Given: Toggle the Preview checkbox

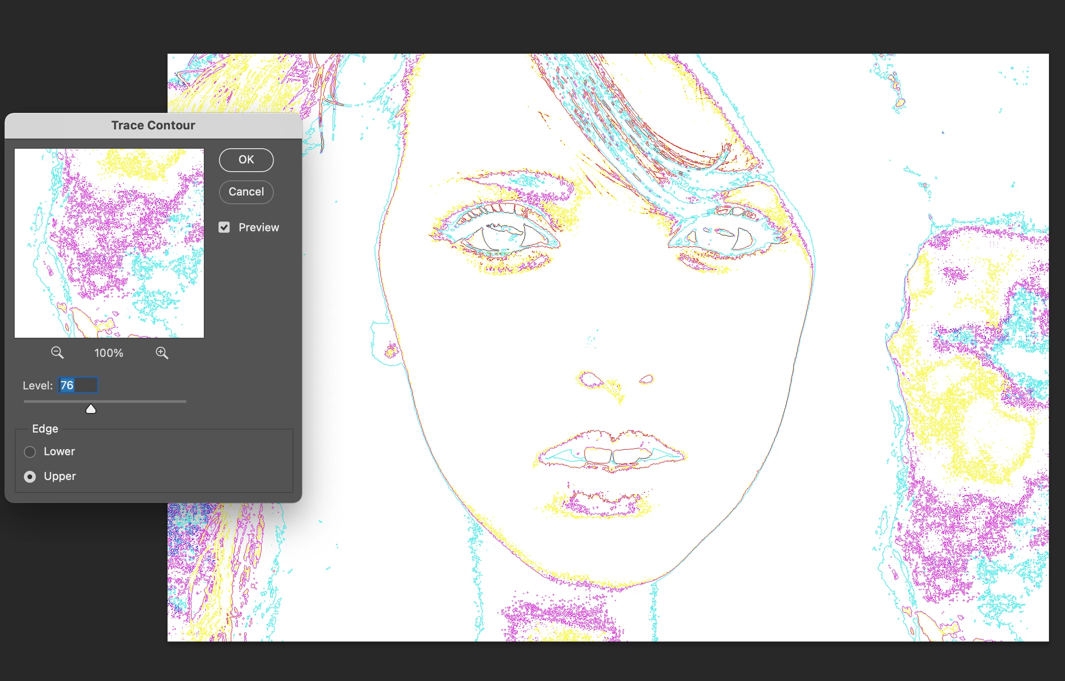Looking at the screenshot, I should pos(224,227).
